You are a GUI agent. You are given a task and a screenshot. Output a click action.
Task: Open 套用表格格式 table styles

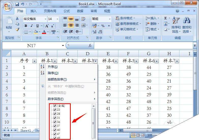pos(128,24)
